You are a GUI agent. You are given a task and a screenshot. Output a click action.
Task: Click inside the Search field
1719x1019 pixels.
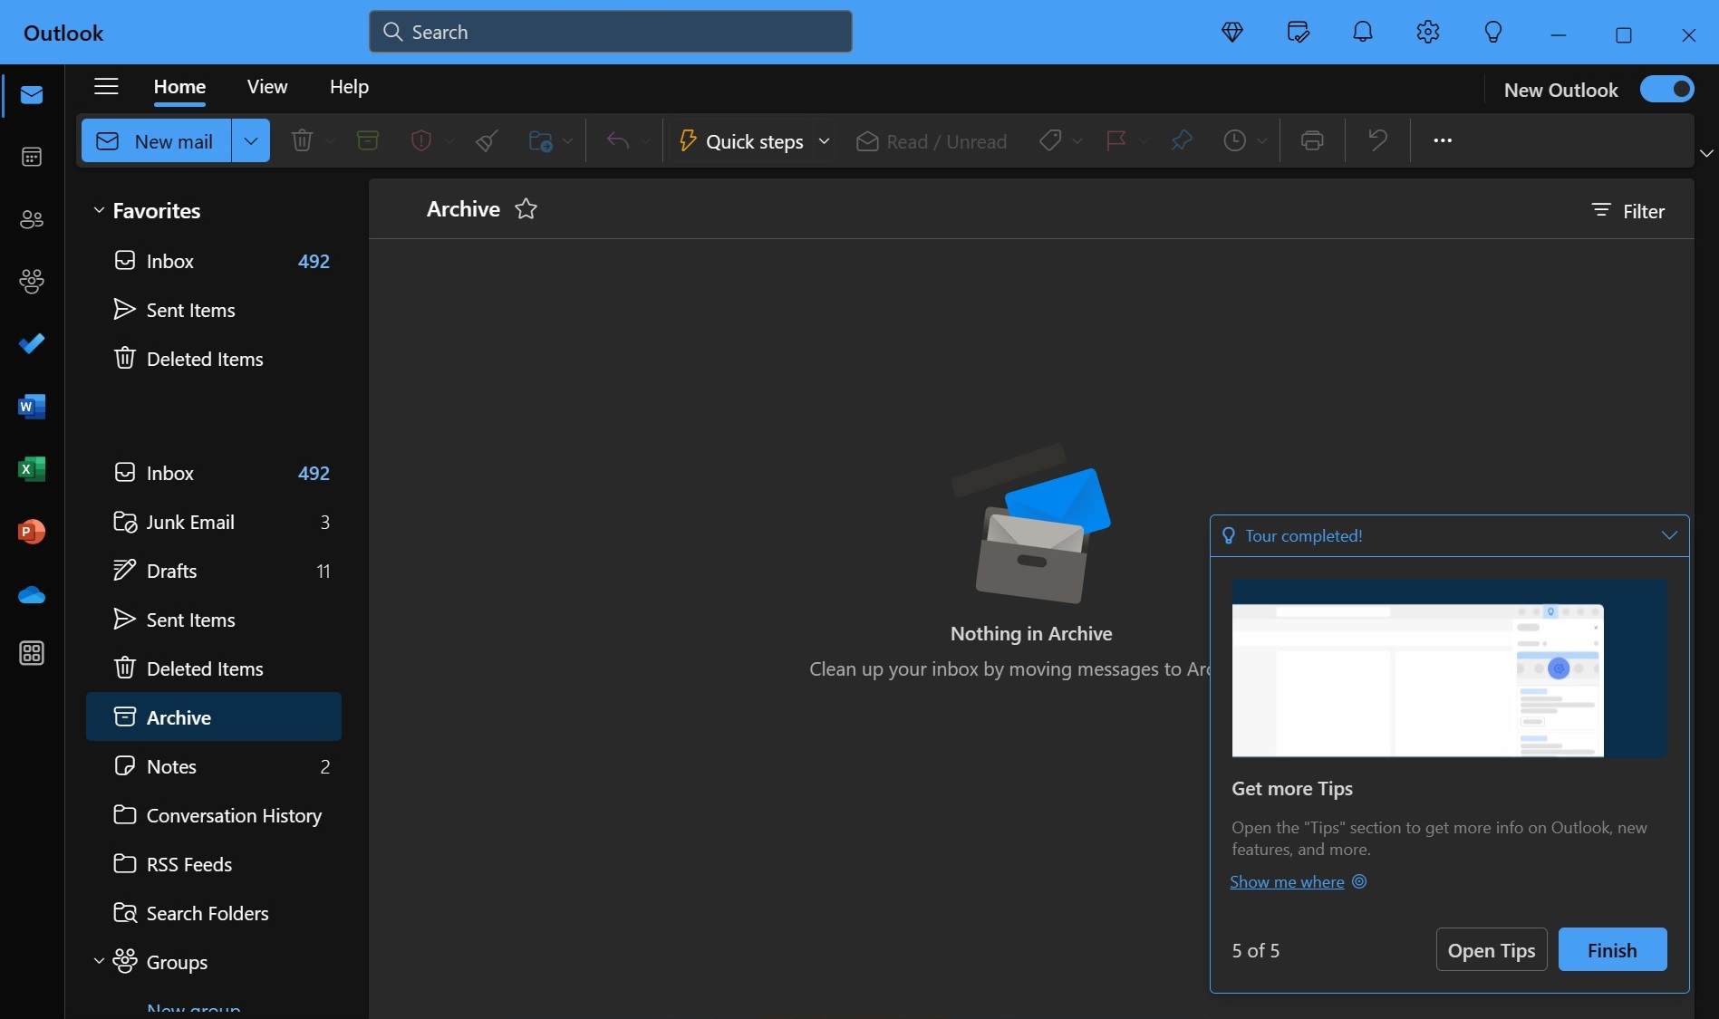tap(609, 31)
